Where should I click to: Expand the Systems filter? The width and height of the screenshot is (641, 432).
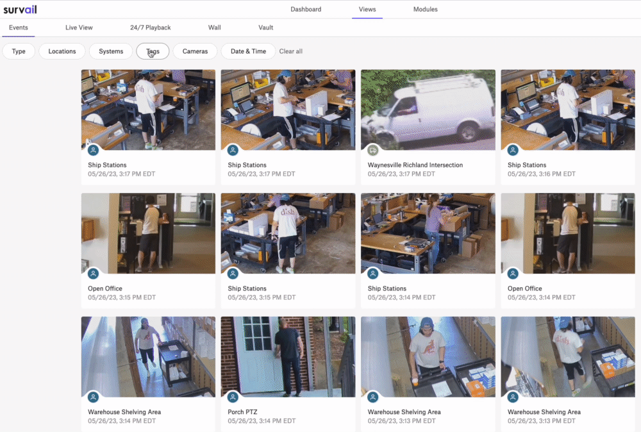pyautogui.click(x=111, y=51)
